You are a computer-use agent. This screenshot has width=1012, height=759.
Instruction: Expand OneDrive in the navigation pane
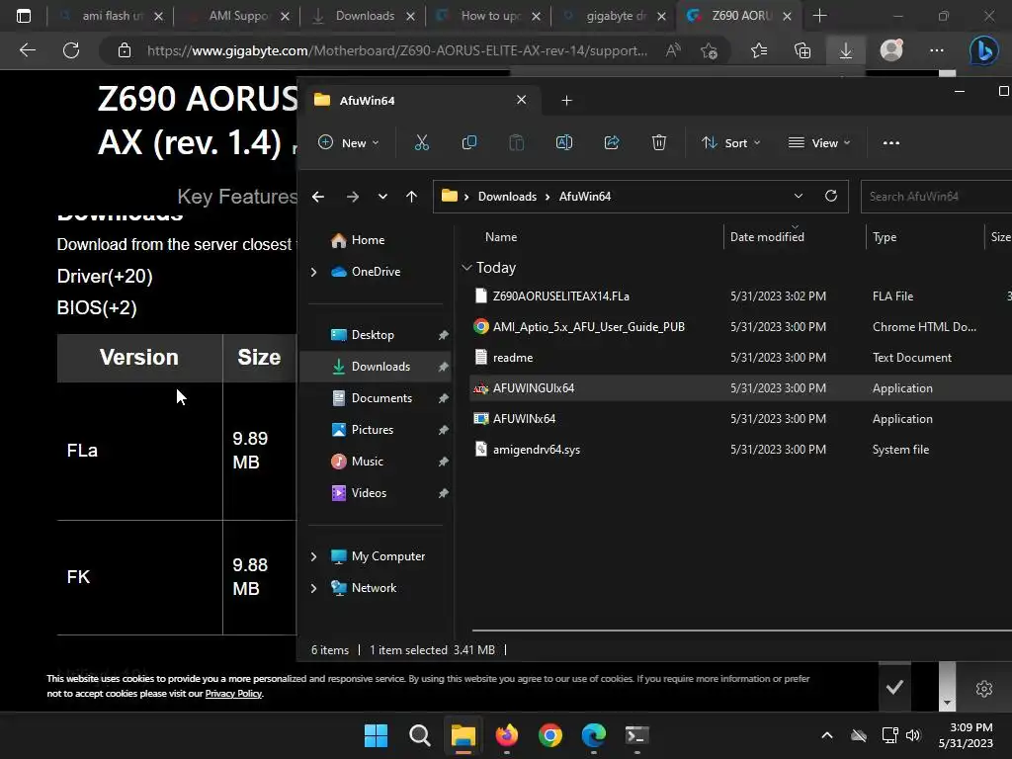pos(313,272)
